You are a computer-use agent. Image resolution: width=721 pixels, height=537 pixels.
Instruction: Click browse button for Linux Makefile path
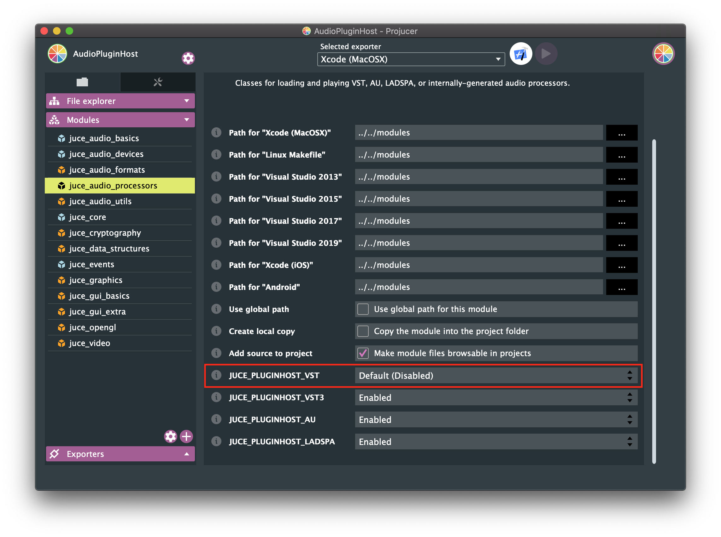[621, 155]
